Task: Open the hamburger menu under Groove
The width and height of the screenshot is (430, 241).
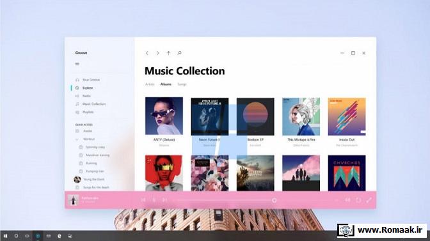Action: [x=77, y=64]
